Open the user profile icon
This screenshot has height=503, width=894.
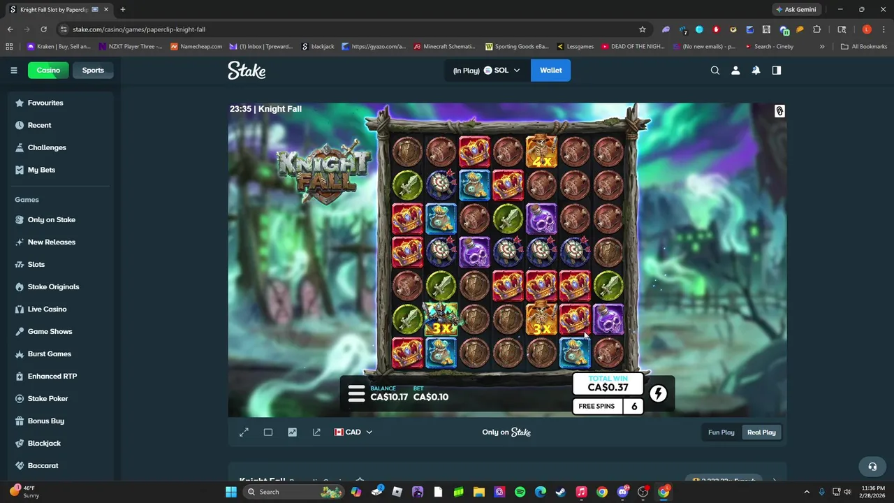click(x=735, y=70)
